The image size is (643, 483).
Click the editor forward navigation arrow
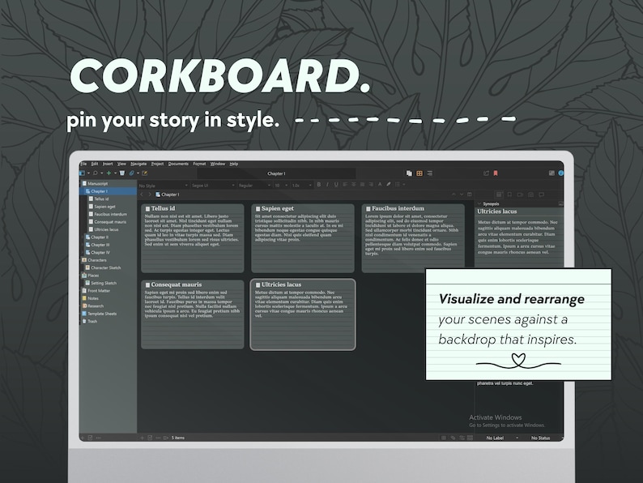pyautogui.click(x=150, y=194)
